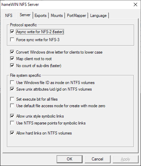Switch to the NFS tab
141x166 pixels.
point(9,16)
